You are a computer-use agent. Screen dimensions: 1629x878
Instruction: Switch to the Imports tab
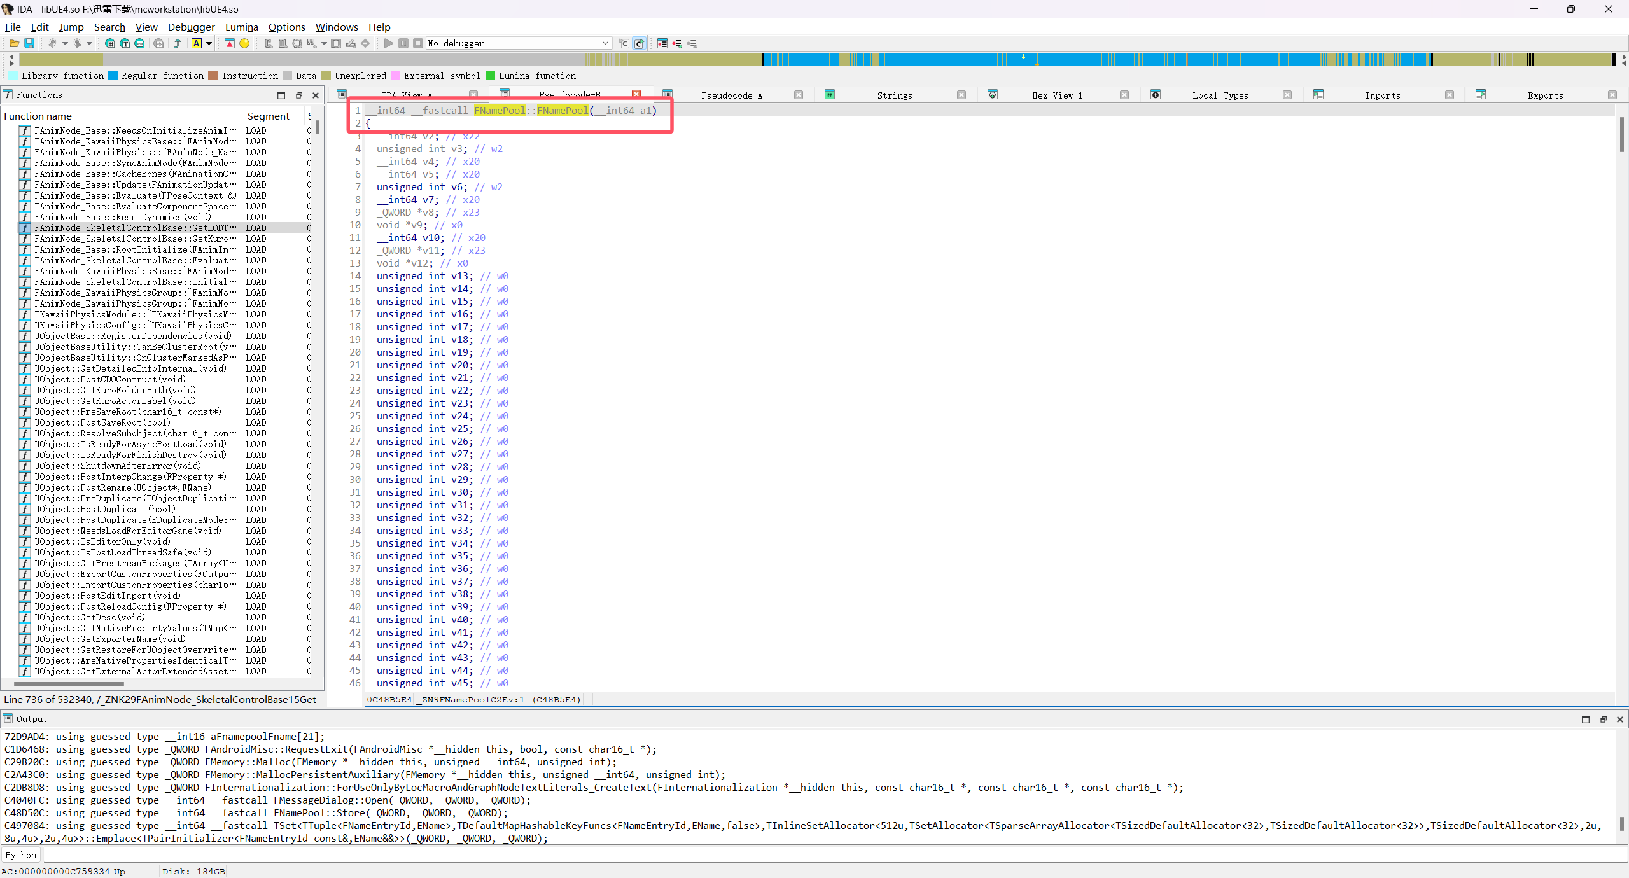[x=1383, y=95]
